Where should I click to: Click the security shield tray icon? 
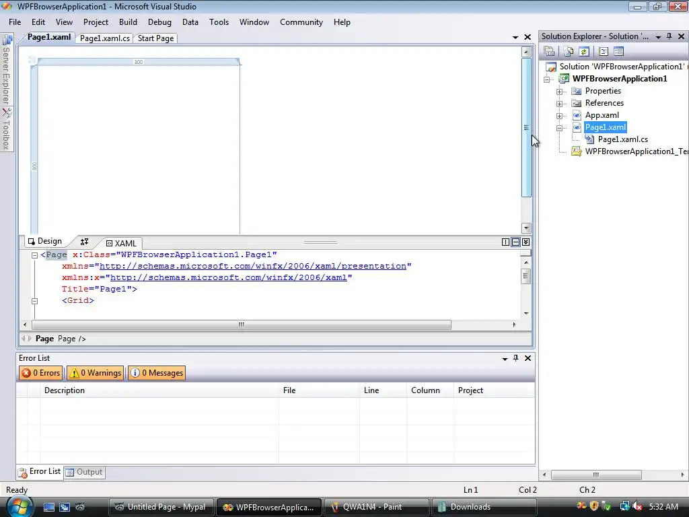(594, 506)
